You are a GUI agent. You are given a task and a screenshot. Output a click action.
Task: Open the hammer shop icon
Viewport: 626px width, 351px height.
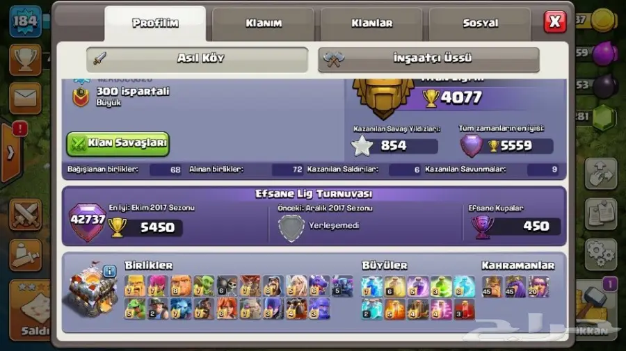pyautogui.click(x=596, y=304)
